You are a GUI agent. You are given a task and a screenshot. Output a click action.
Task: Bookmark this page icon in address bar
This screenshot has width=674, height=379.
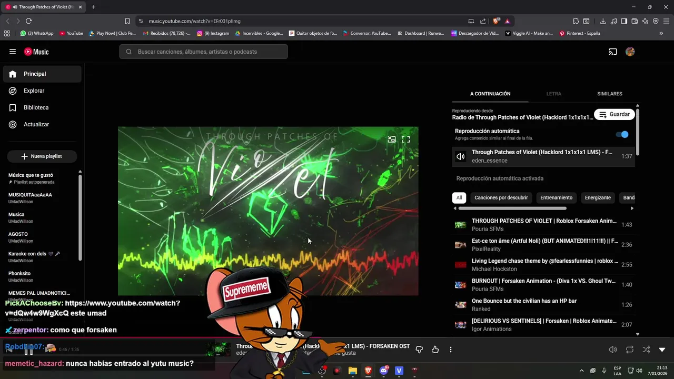coord(127,21)
